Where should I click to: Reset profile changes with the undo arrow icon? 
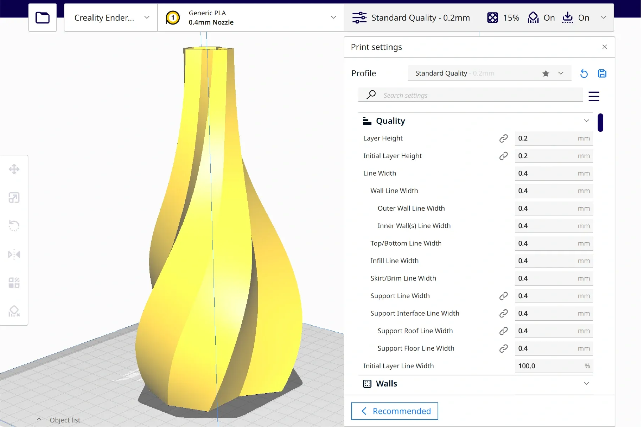[x=584, y=74]
